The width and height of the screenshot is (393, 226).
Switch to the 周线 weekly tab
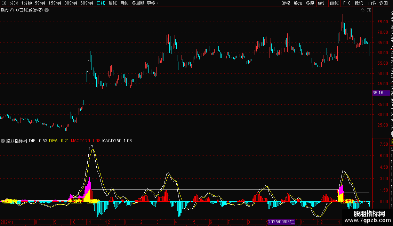(x=113, y=3)
